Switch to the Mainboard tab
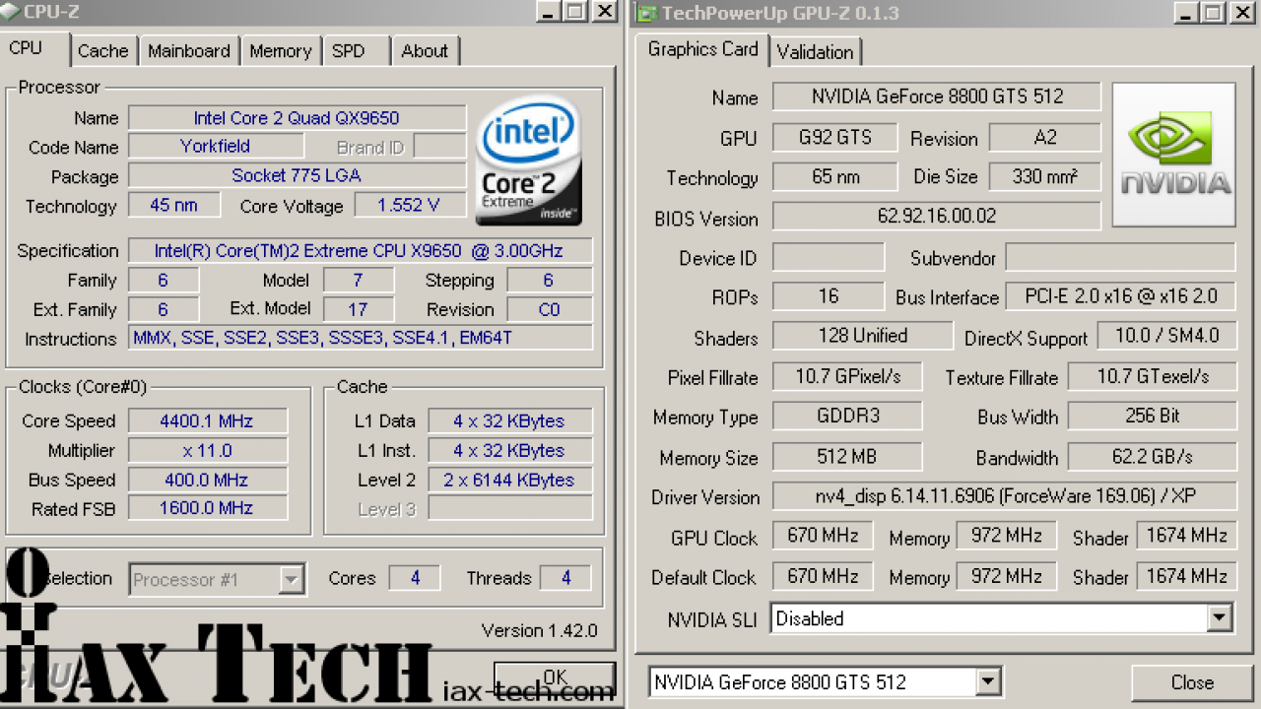Screen dimensions: 1261x709 pyautogui.click(x=188, y=51)
